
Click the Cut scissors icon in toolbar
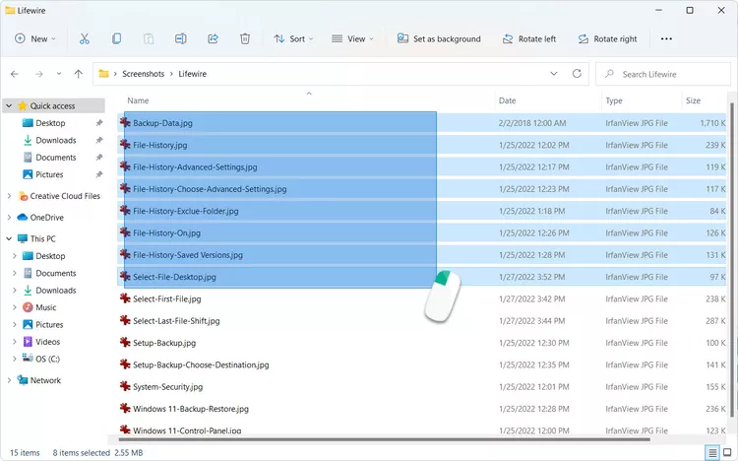(85, 39)
